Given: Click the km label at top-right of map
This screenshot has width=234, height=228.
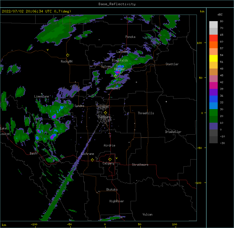Looking at the screenshot, I should coord(202,11).
